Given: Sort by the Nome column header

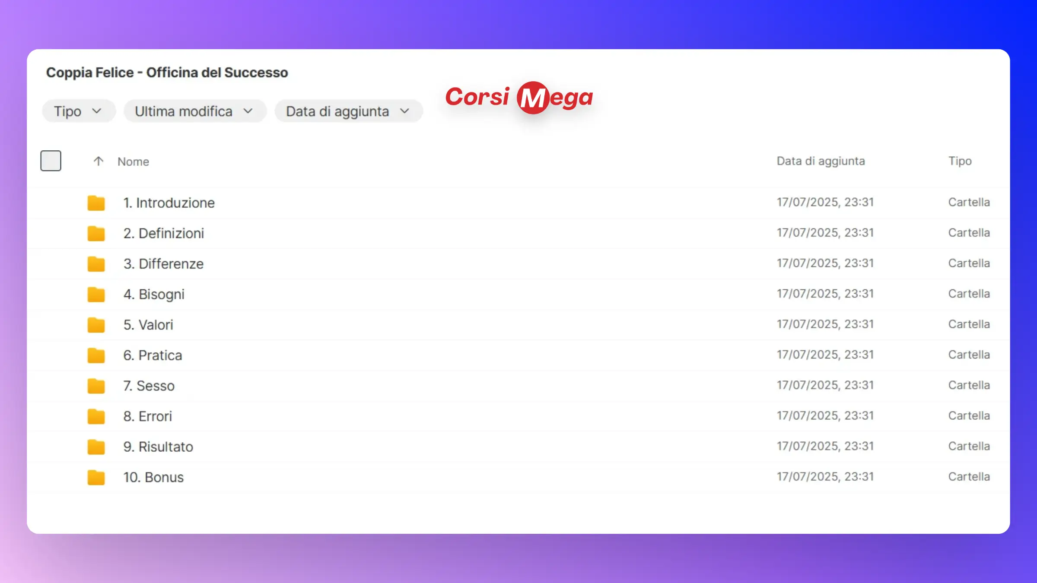Looking at the screenshot, I should click(133, 162).
